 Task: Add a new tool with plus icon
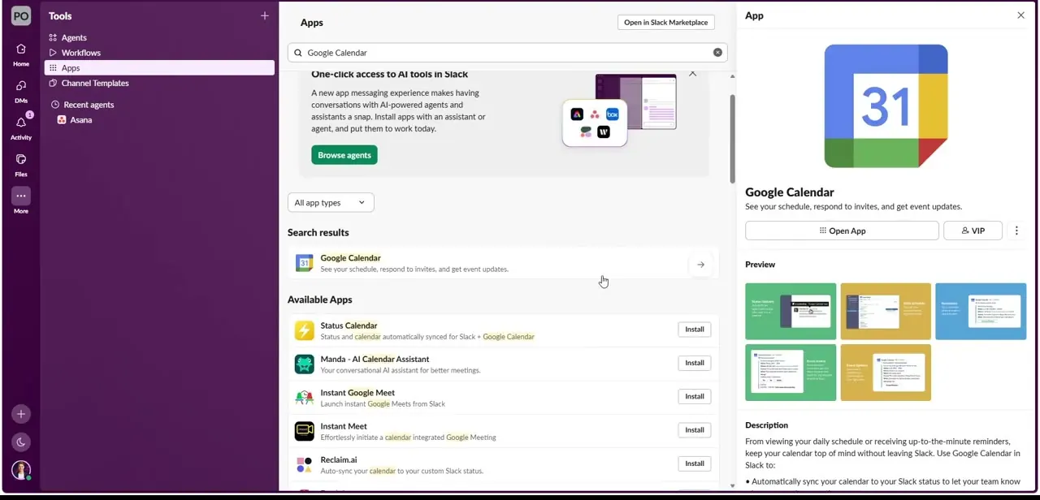[x=264, y=15]
